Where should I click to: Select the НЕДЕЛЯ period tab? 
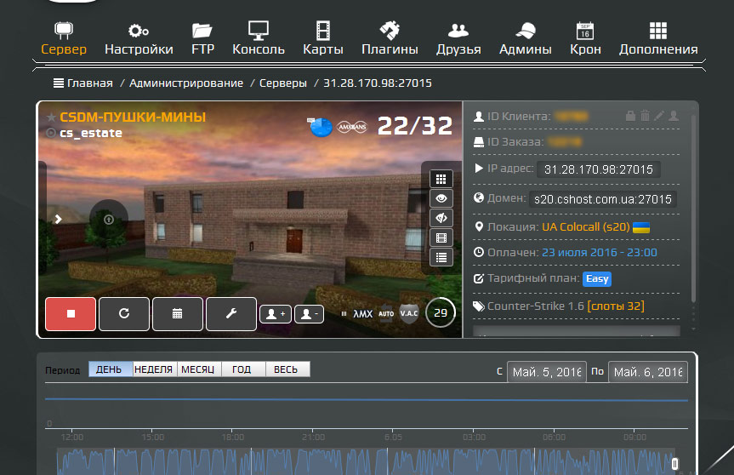click(x=155, y=369)
